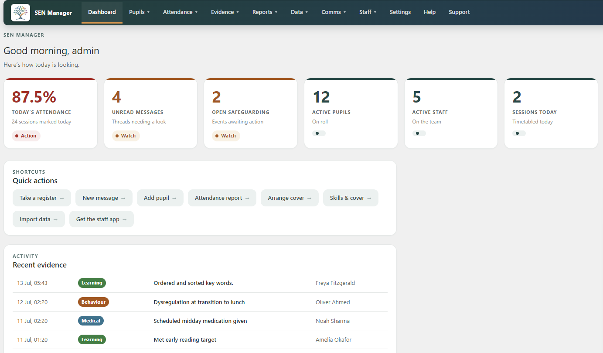Viewport: 603px width, 353px height.
Task: Open evidence 'Scheduled midday medication given'
Action: point(201,321)
